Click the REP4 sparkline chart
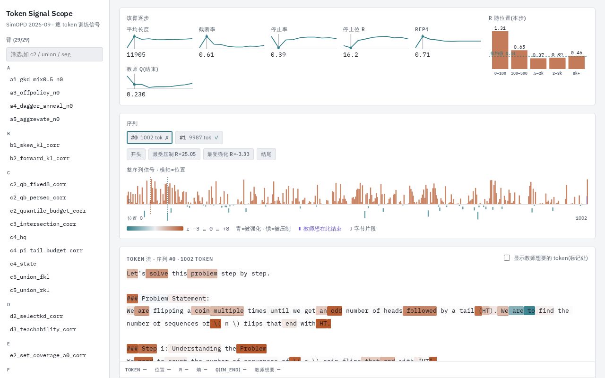This screenshot has width=605, height=378. pos(448,42)
